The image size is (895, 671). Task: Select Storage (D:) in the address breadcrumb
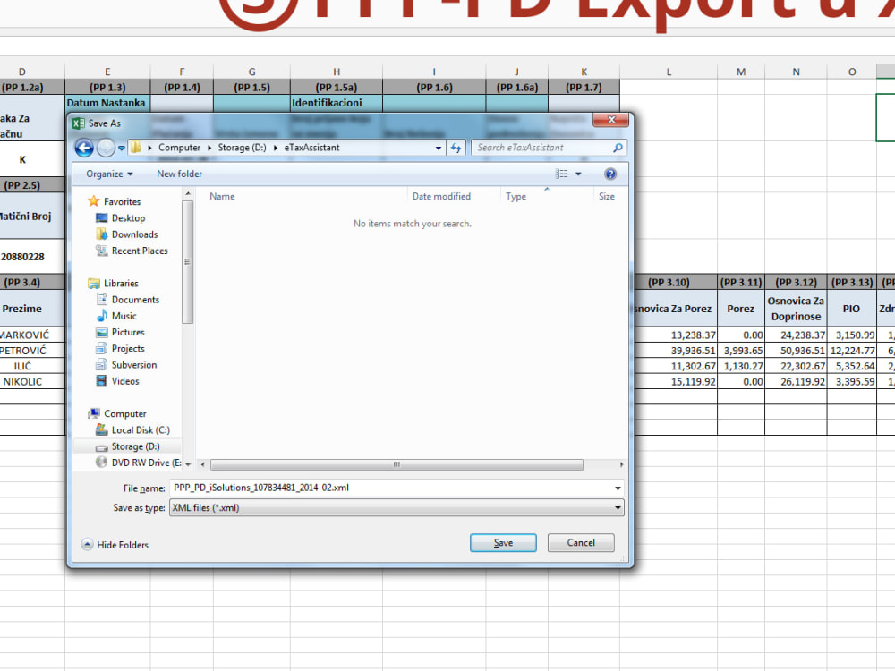click(x=242, y=148)
